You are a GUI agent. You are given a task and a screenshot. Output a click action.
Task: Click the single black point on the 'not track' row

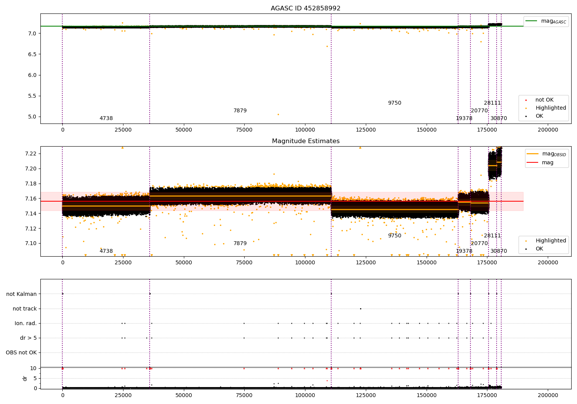(360, 309)
